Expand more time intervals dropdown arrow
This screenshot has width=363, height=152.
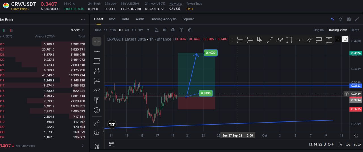click(149, 30)
